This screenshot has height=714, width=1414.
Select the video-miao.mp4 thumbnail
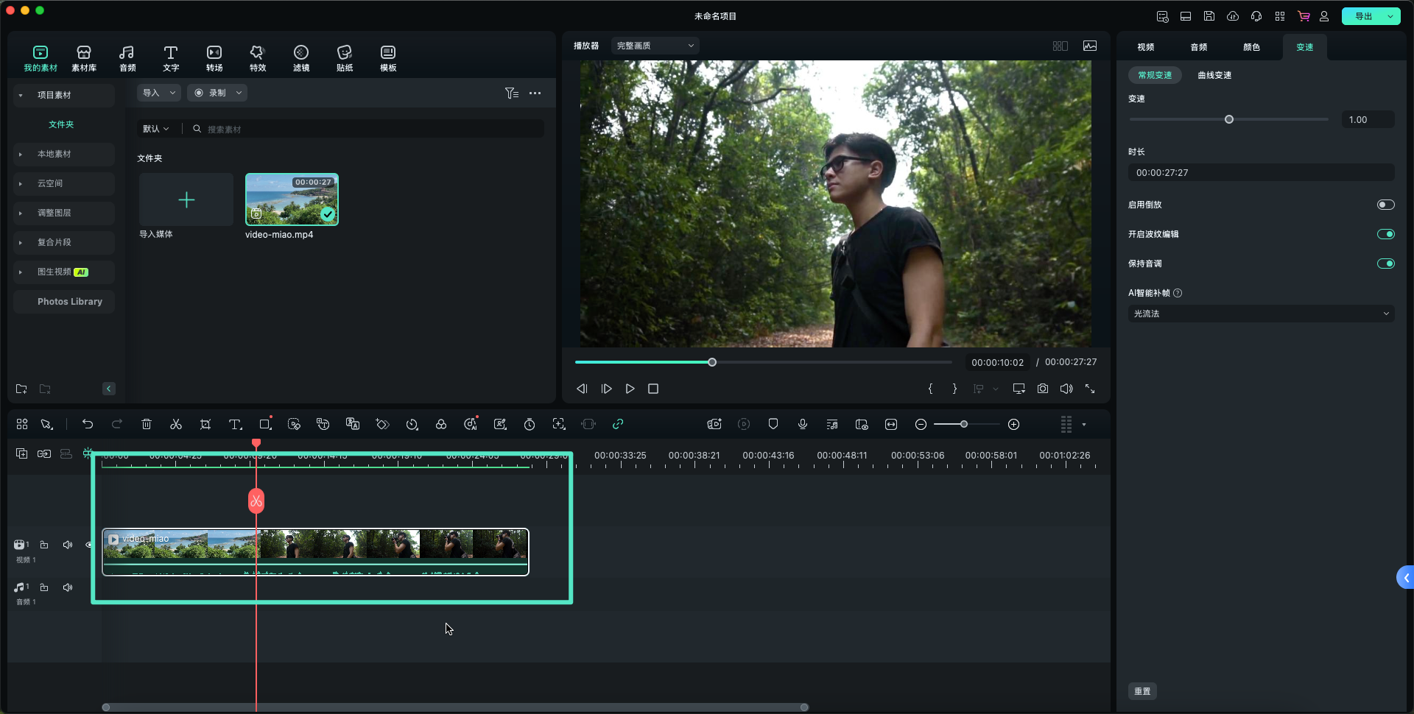[292, 199]
